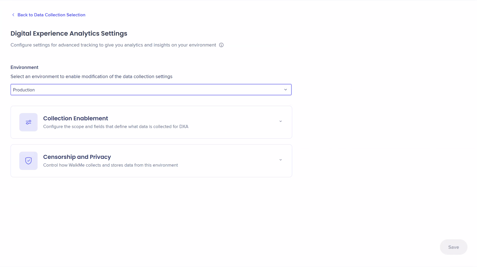Click the Censorship and Privacy title
This screenshot has width=477, height=267.
(77, 157)
